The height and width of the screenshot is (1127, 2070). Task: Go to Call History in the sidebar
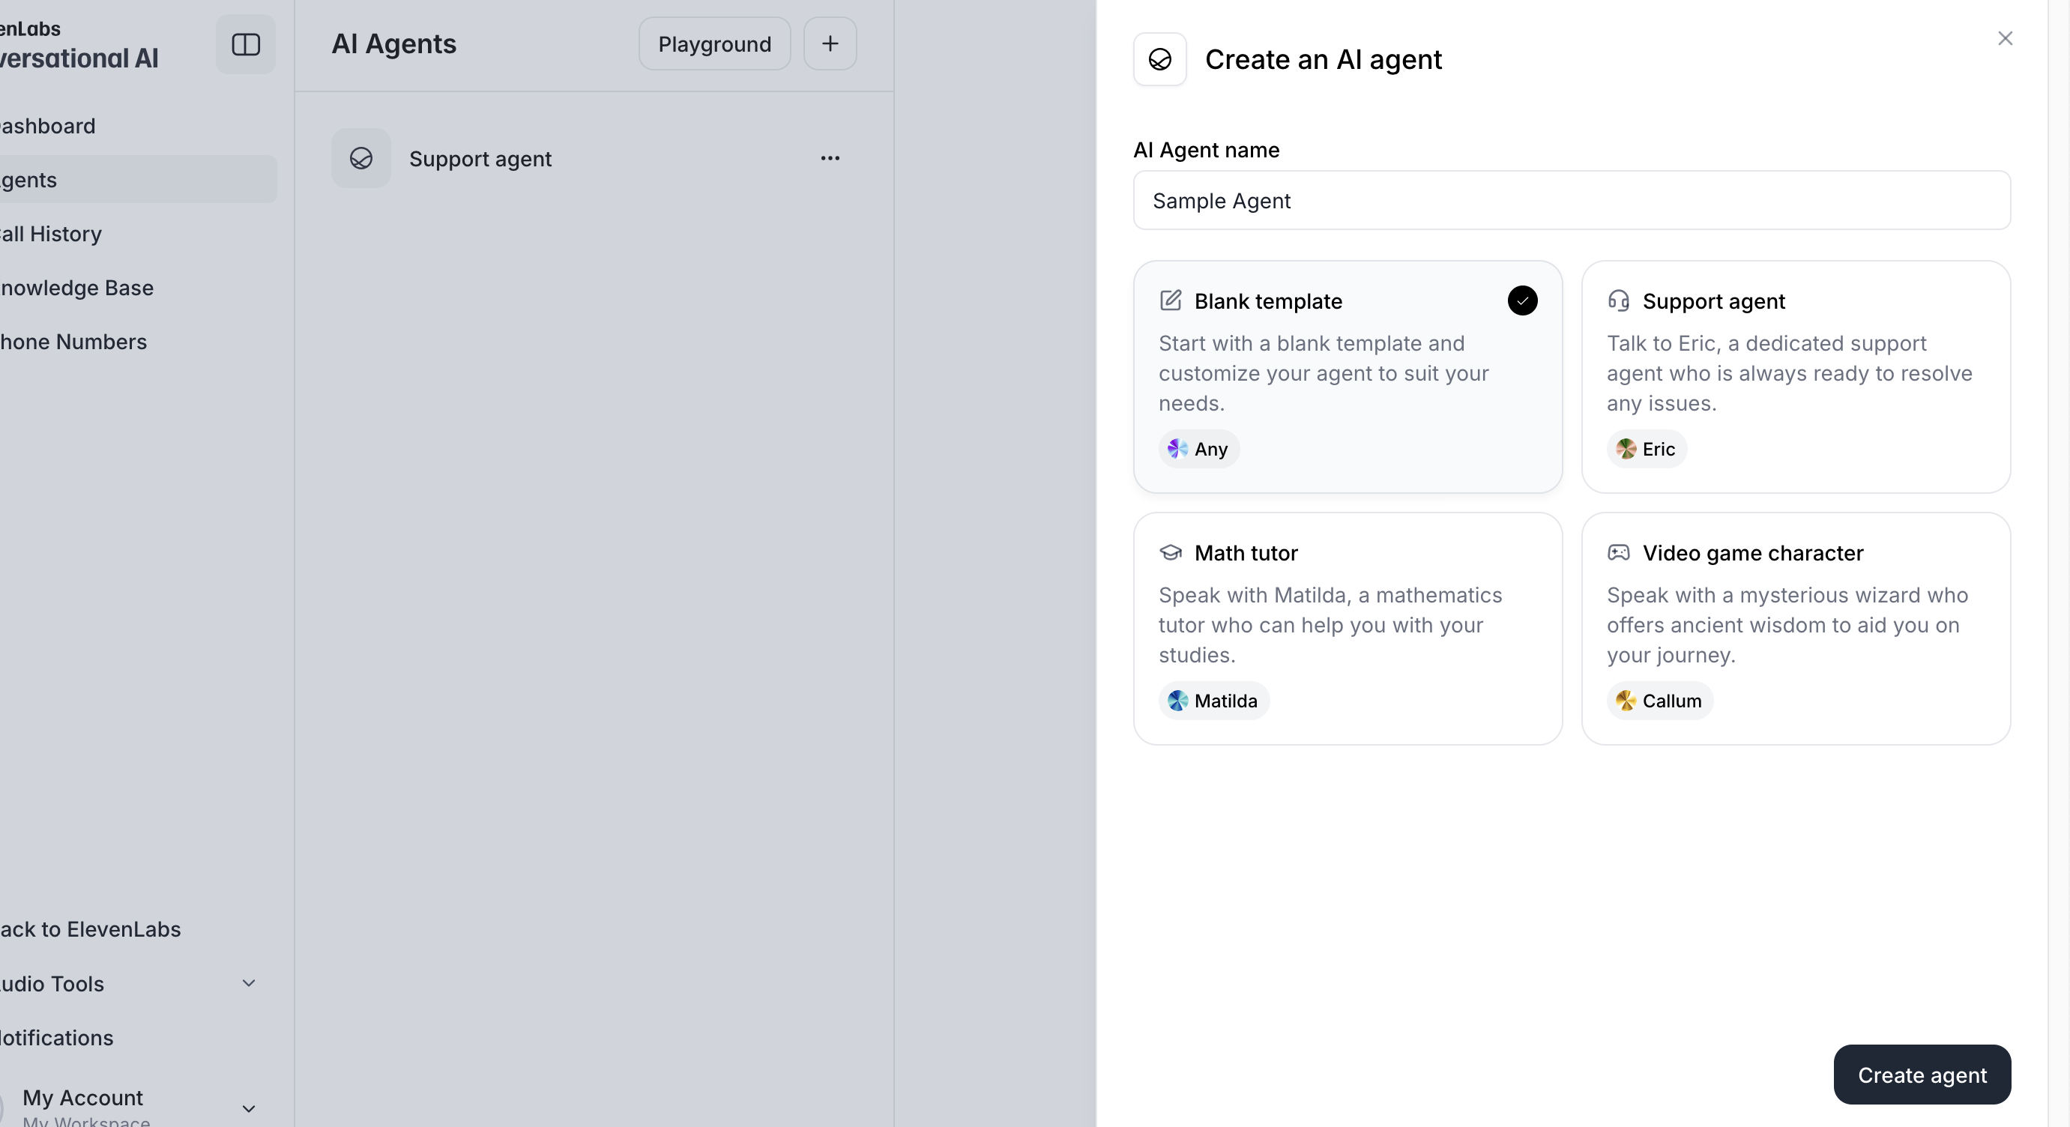point(52,234)
